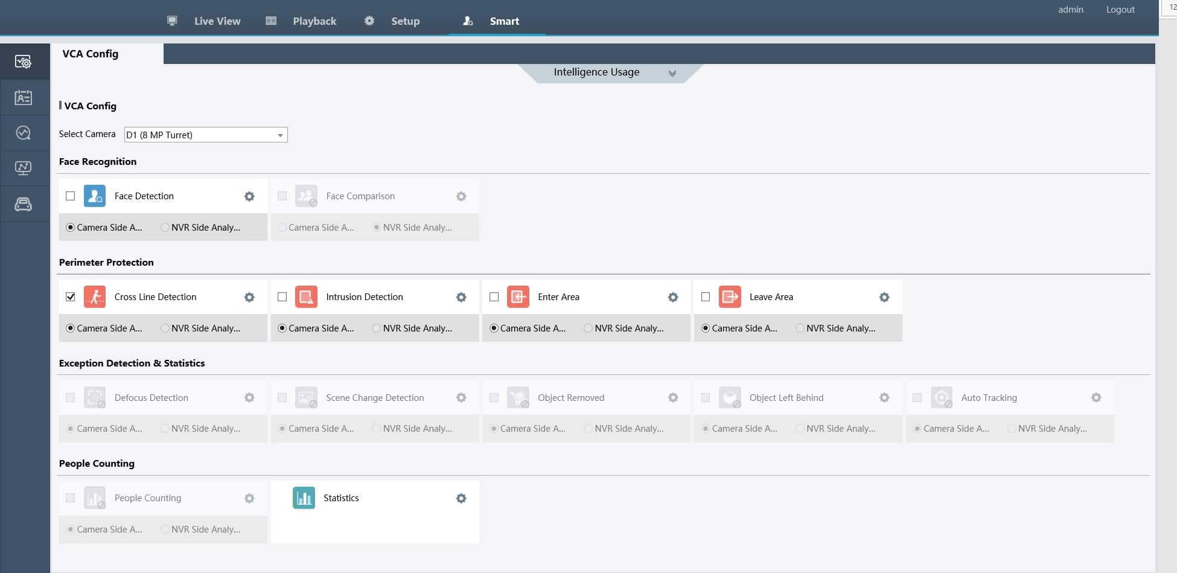The height and width of the screenshot is (573, 1177).
Task: Select NVR Side Analysis for Intrusion Detection
Action: pos(376,328)
